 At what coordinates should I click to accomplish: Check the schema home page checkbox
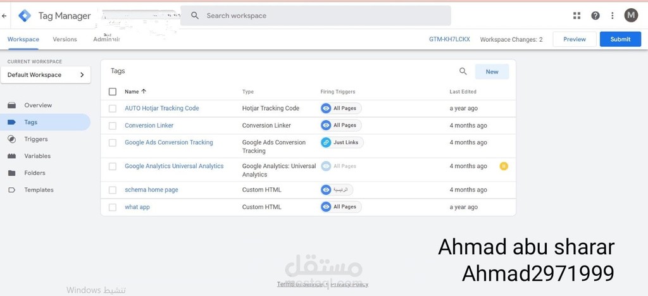coord(113,190)
